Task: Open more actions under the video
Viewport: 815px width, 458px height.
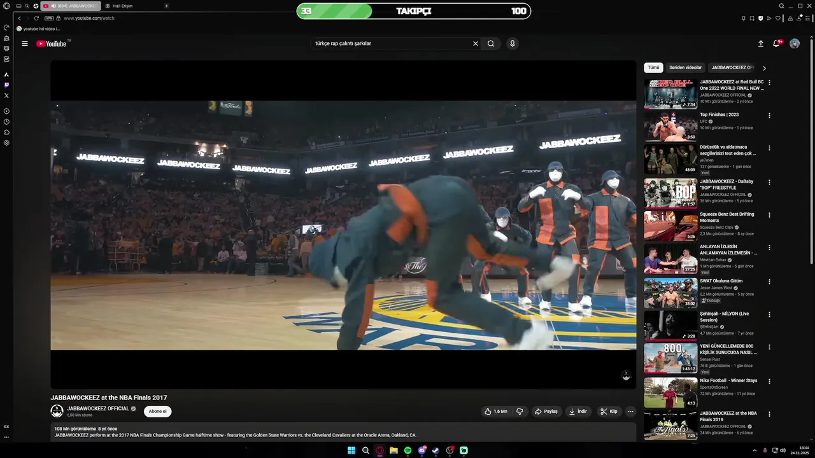Action: click(x=630, y=412)
